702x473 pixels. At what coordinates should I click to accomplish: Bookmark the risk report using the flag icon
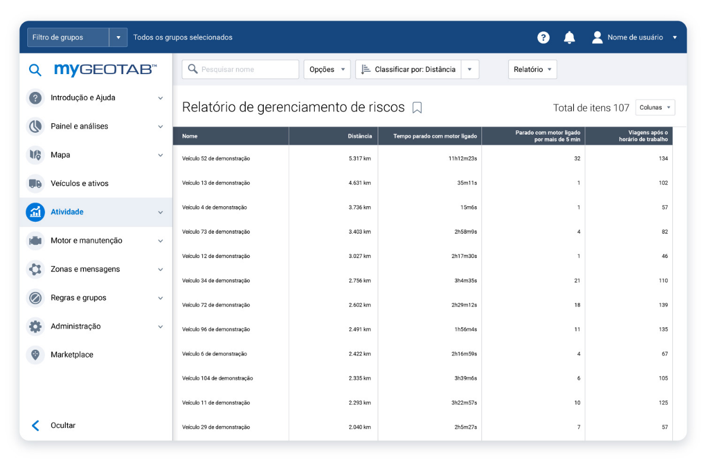pyautogui.click(x=416, y=108)
